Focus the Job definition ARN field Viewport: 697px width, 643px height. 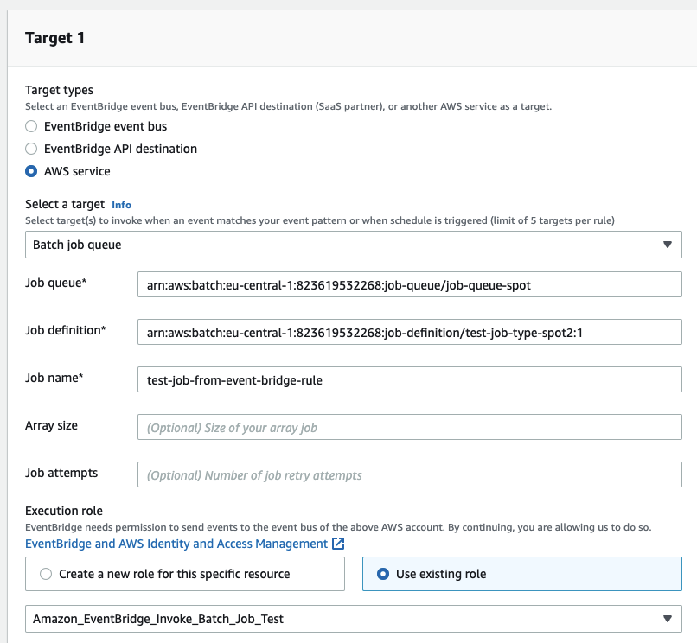coord(409,332)
